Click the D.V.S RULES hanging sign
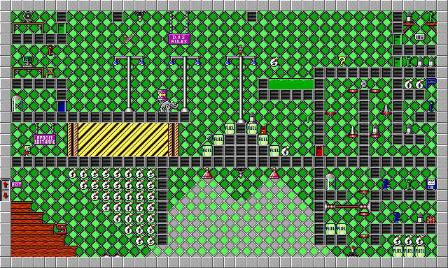Screen dimensions: 448x268 [179, 39]
